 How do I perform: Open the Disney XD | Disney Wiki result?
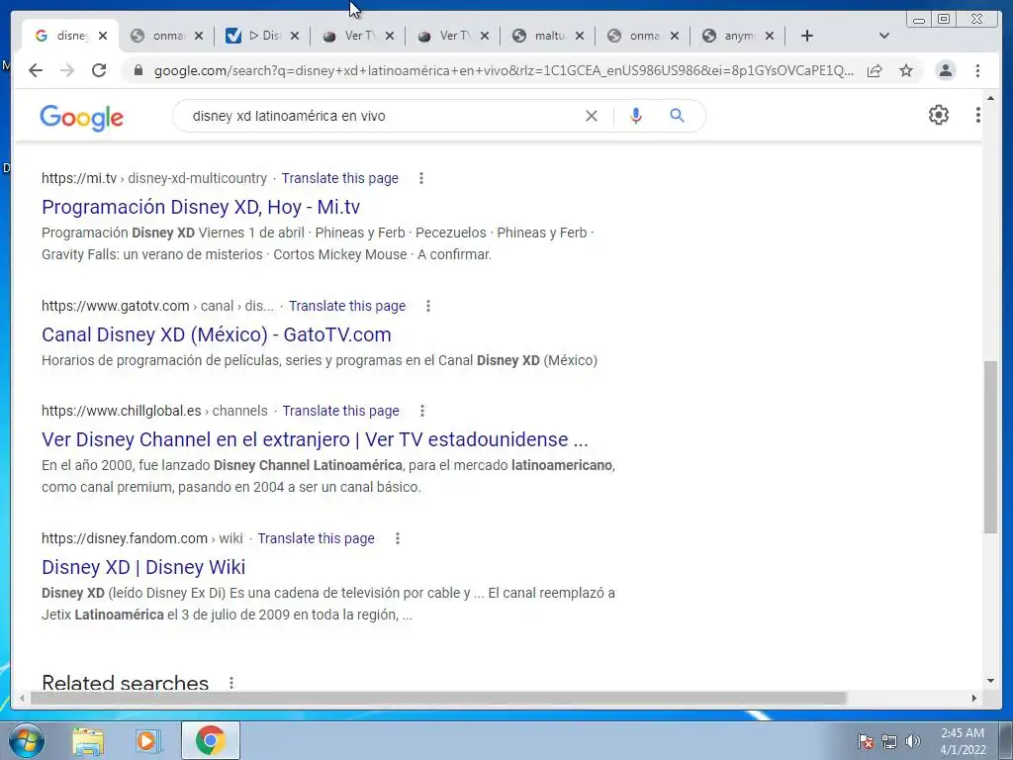tap(143, 567)
